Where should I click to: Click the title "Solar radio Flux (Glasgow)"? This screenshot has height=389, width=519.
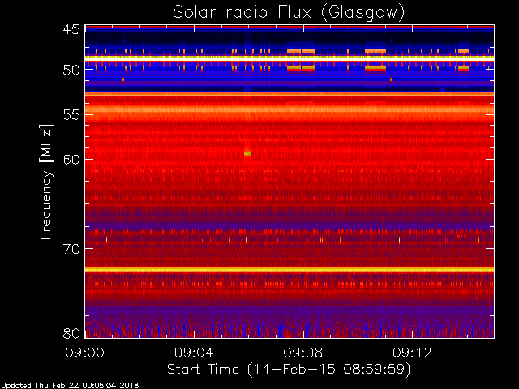(289, 13)
